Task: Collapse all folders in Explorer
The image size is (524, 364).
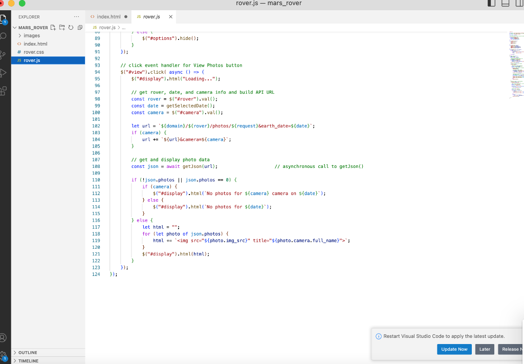Action: point(79,28)
